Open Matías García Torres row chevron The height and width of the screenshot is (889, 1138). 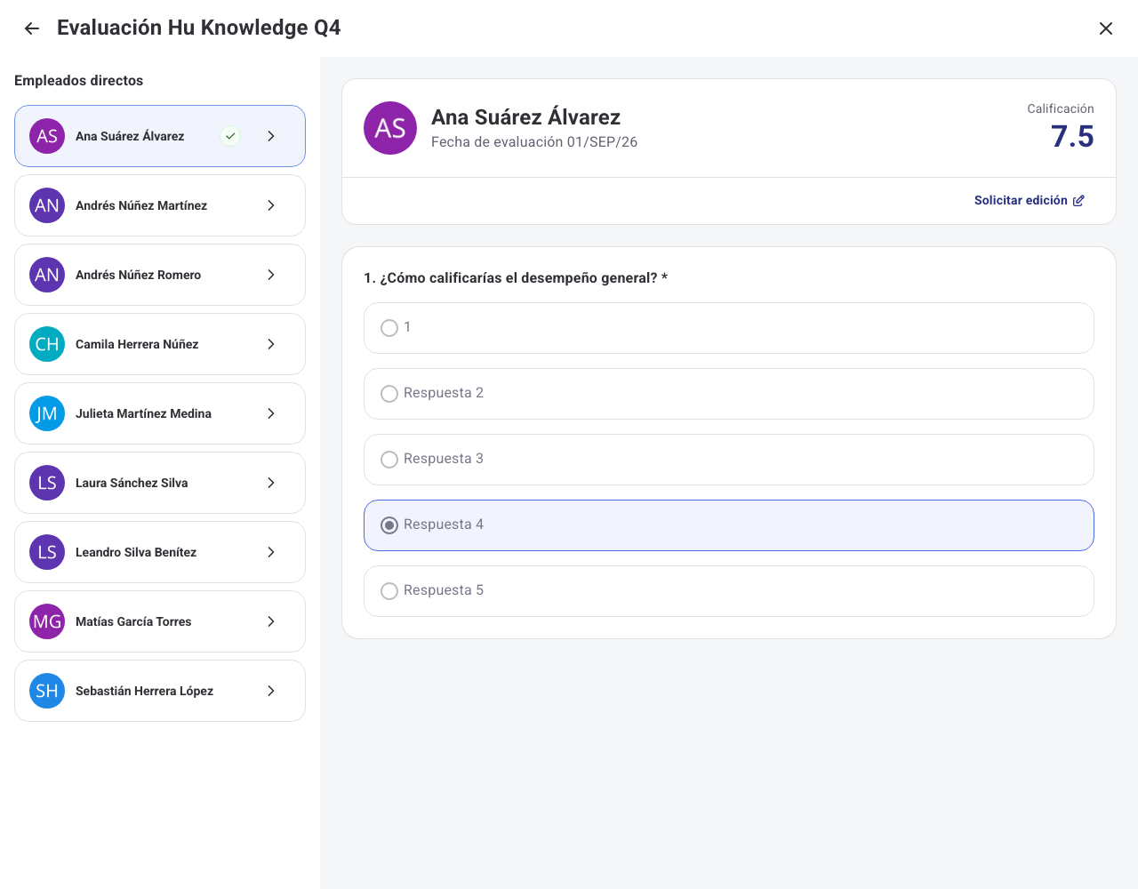pos(271,621)
